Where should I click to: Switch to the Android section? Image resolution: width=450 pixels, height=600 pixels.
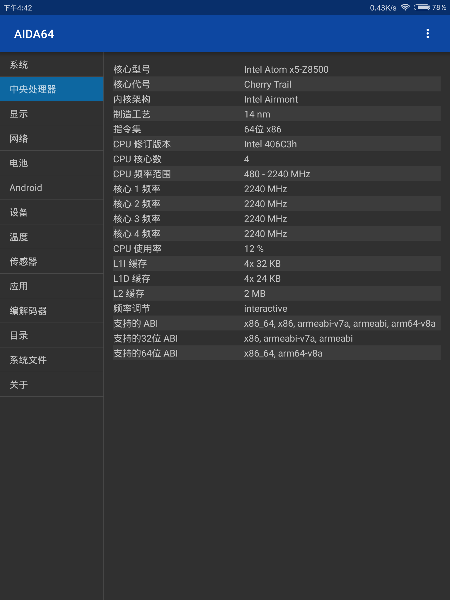click(52, 187)
